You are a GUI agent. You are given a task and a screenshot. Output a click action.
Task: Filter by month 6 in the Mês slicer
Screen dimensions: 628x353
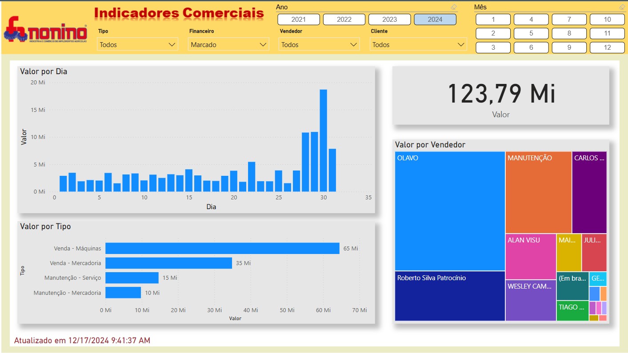[x=531, y=48]
